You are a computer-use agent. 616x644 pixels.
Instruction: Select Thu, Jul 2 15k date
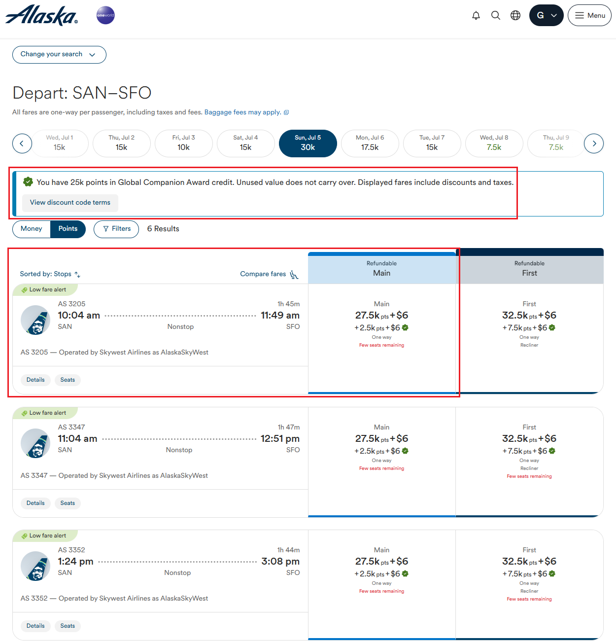coord(122,143)
